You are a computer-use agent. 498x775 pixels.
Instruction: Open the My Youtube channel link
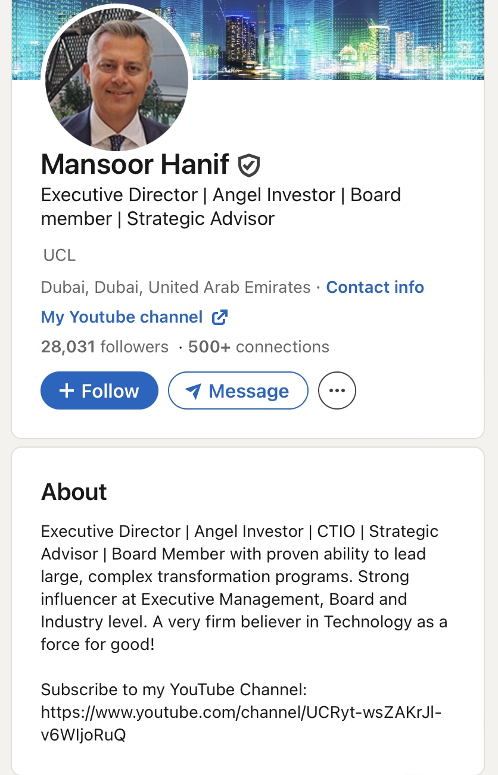(122, 317)
